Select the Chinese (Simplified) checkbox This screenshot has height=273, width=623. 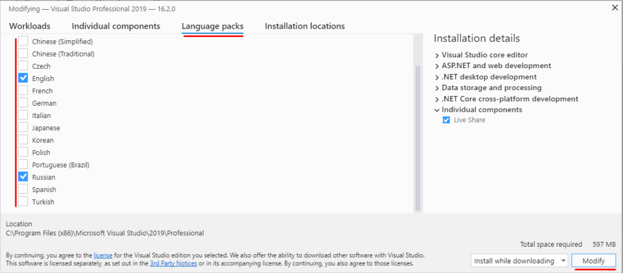point(23,41)
